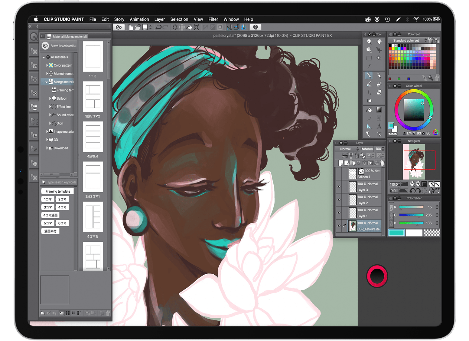Image resolution: width=469 pixels, height=341 pixels.
Task: Select the Zoom magnifier tool
Action: pos(369,41)
